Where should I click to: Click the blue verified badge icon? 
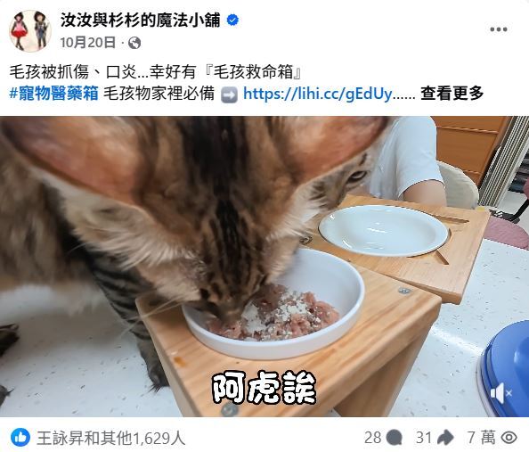coord(232,20)
